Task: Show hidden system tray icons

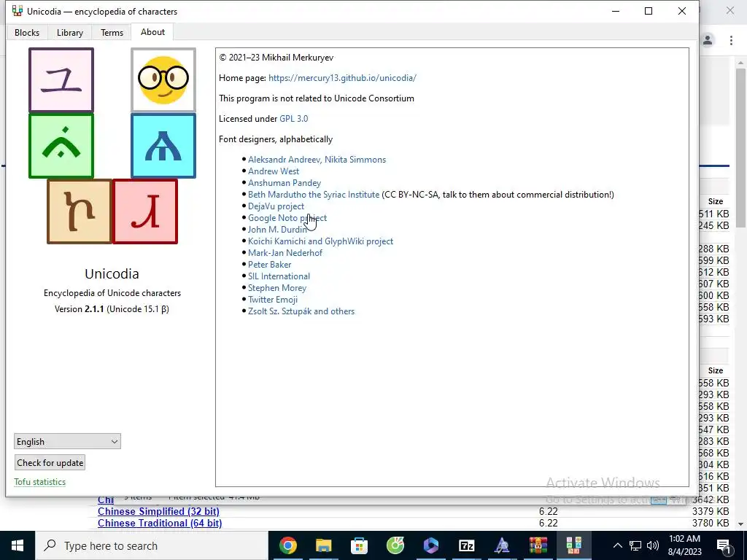Action: coord(617,545)
